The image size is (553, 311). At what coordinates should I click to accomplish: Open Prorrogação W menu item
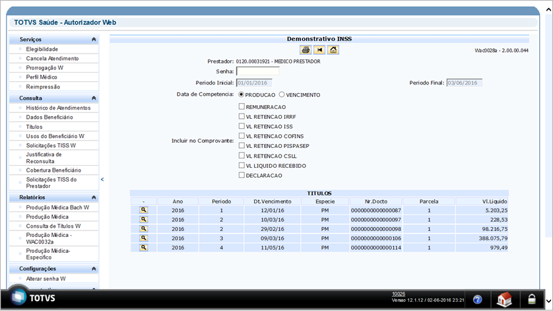[44, 68]
